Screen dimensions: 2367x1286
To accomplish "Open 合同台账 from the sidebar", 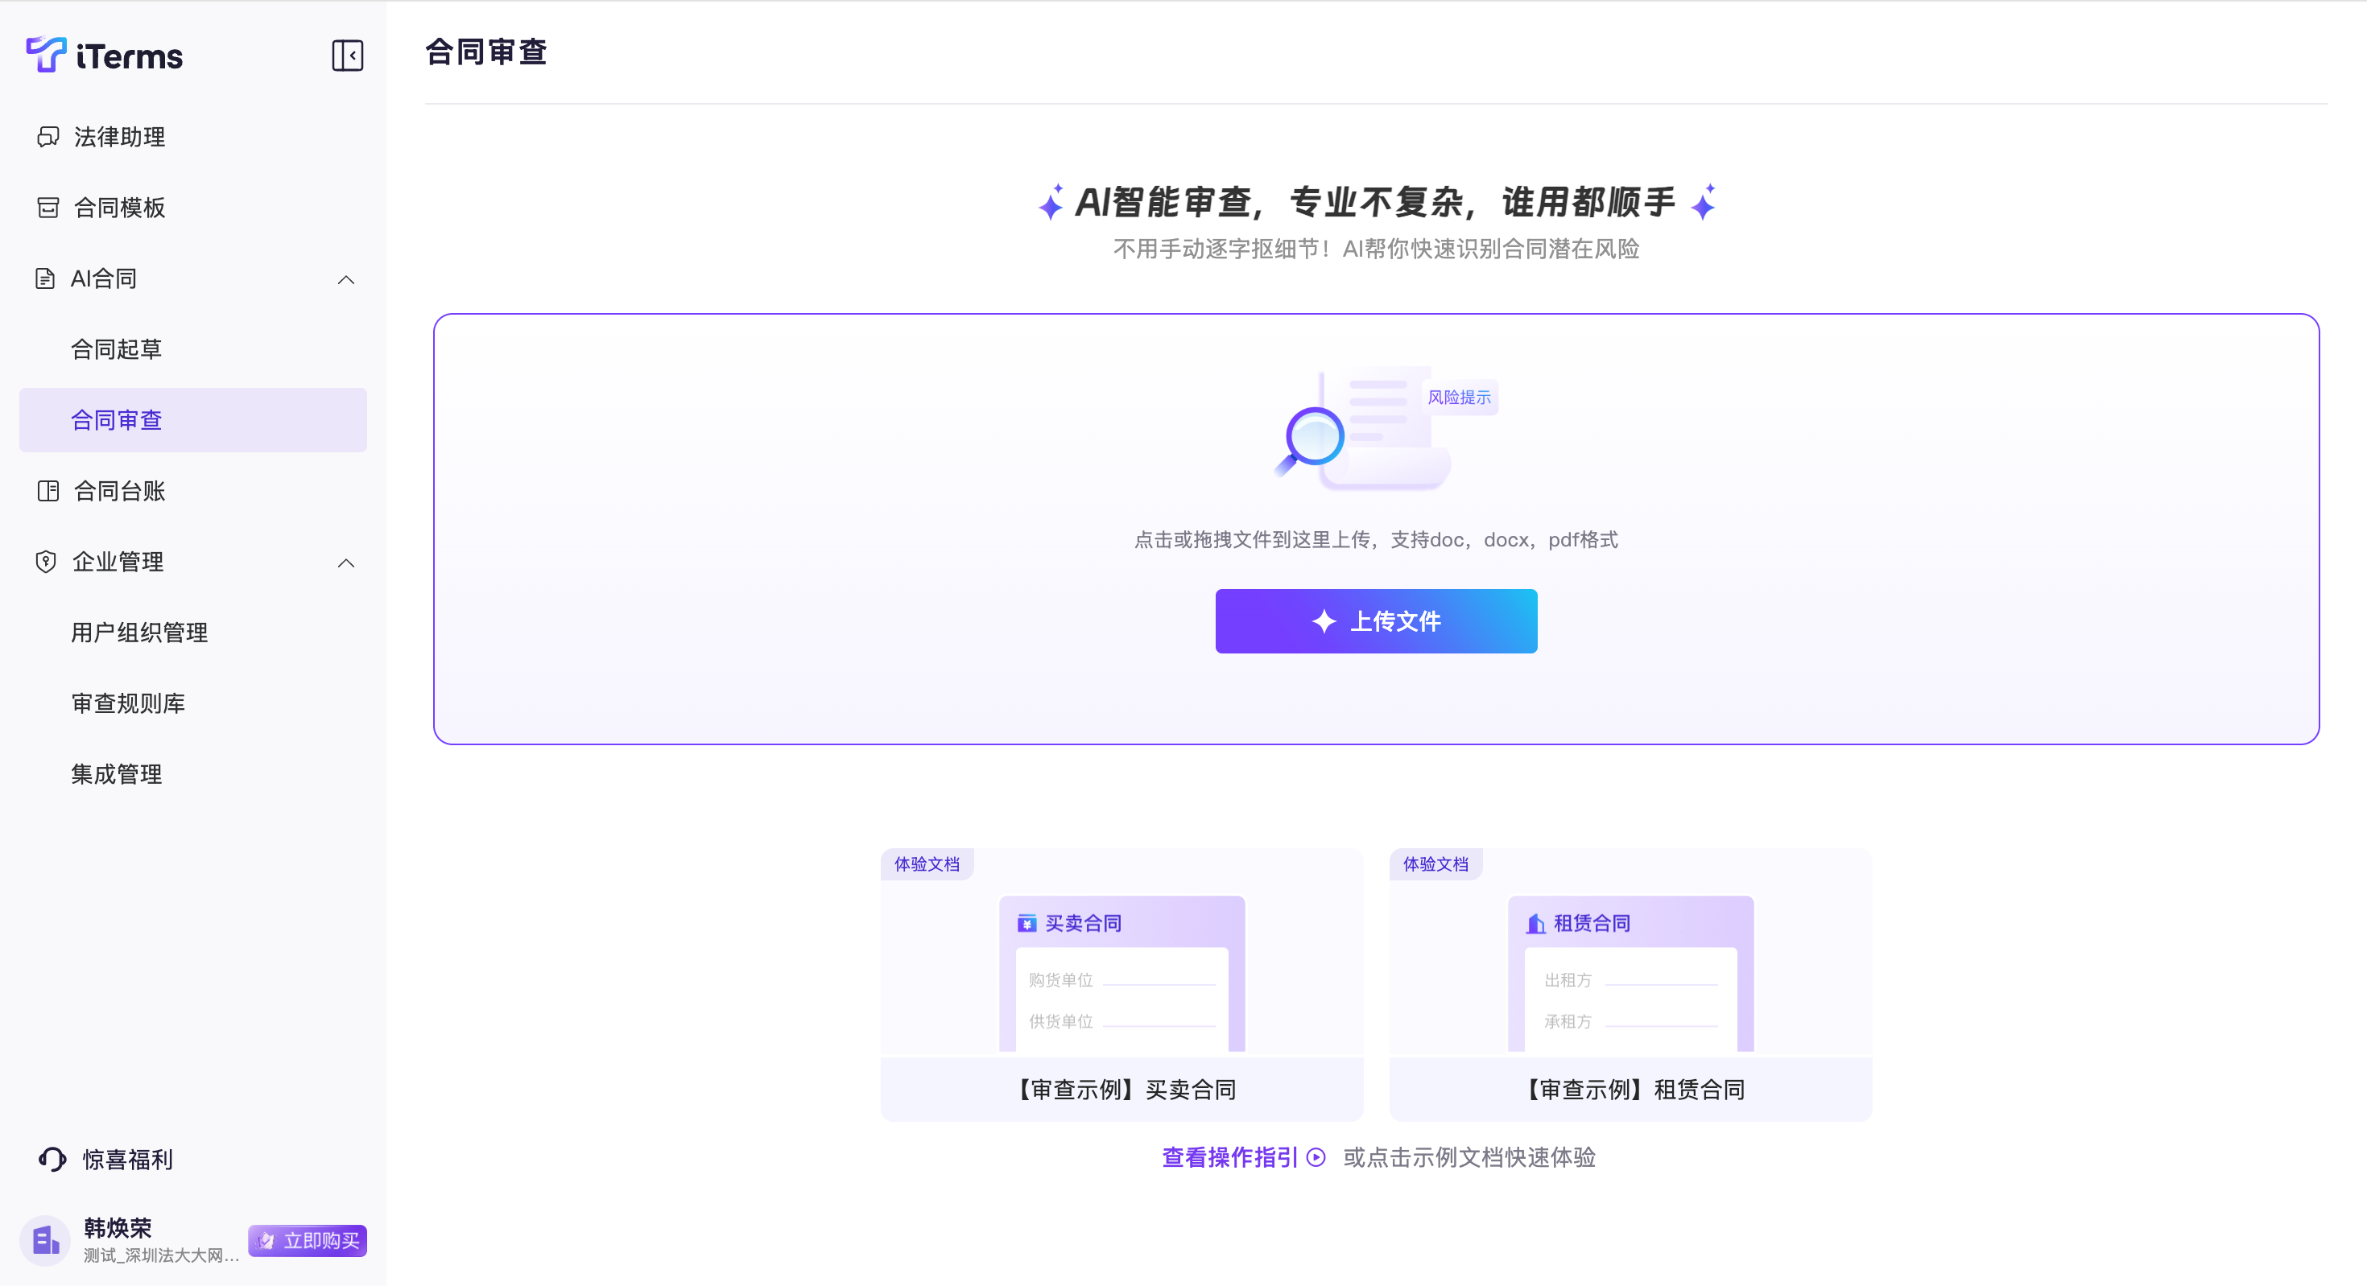I will click(119, 491).
